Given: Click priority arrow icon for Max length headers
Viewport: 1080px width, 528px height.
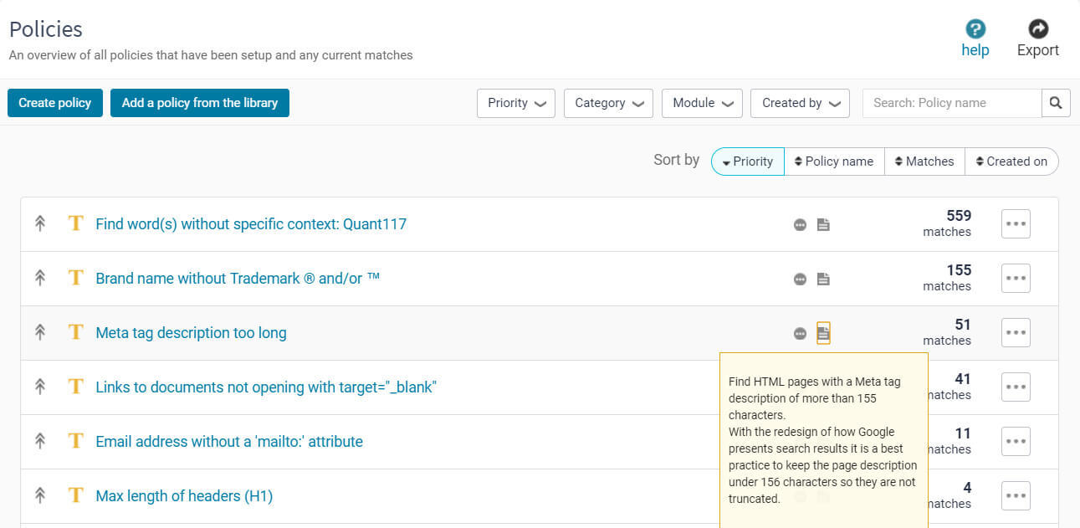Looking at the screenshot, I should click(x=39, y=495).
